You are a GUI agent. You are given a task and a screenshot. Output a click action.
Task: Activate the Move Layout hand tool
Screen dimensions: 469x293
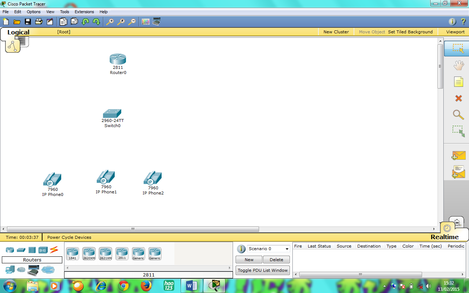point(458,65)
